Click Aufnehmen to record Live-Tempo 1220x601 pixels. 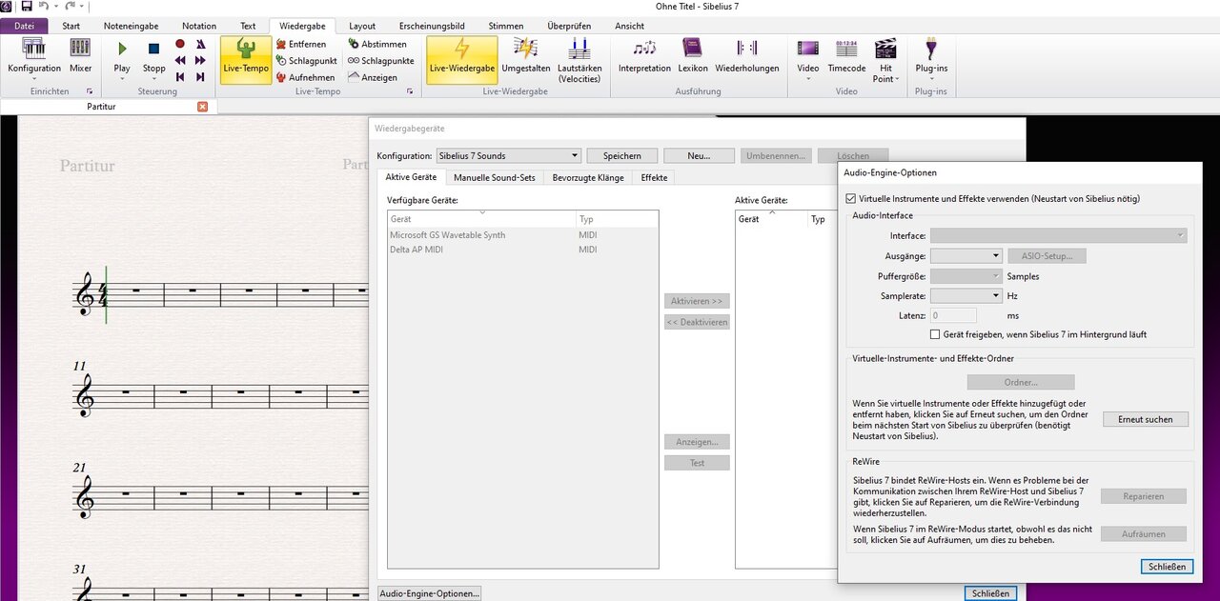tap(305, 77)
